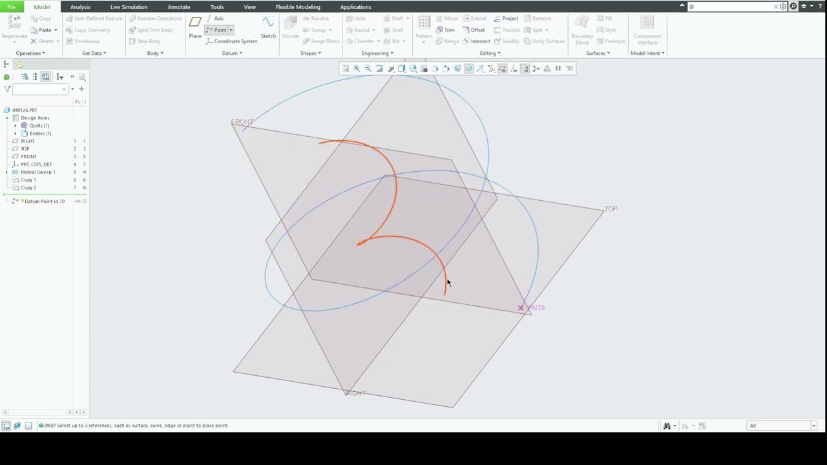Click the tree filter funnel icon

pyautogui.click(x=7, y=89)
